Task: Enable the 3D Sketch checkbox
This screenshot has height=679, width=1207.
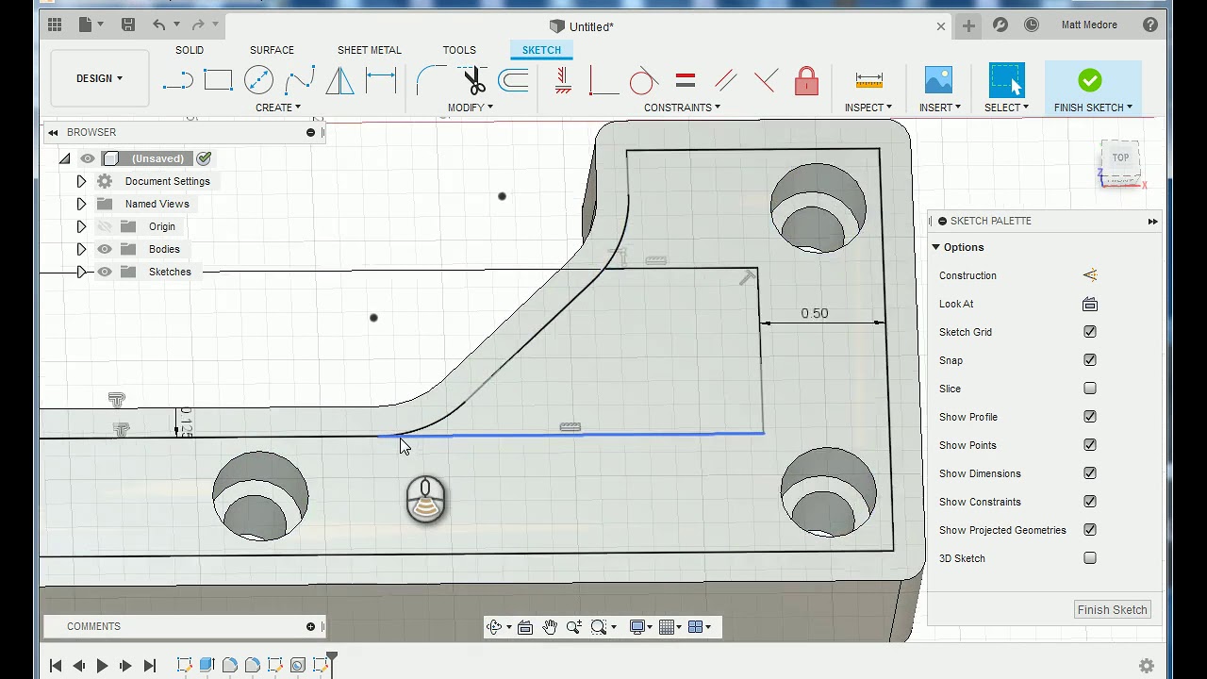Action: click(x=1090, y=558)
